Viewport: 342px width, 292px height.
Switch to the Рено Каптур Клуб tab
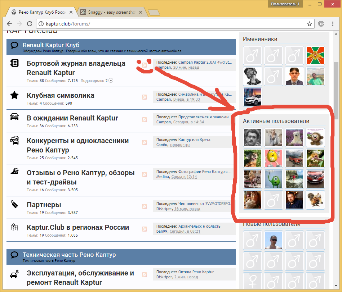click(x=42, y=12)
